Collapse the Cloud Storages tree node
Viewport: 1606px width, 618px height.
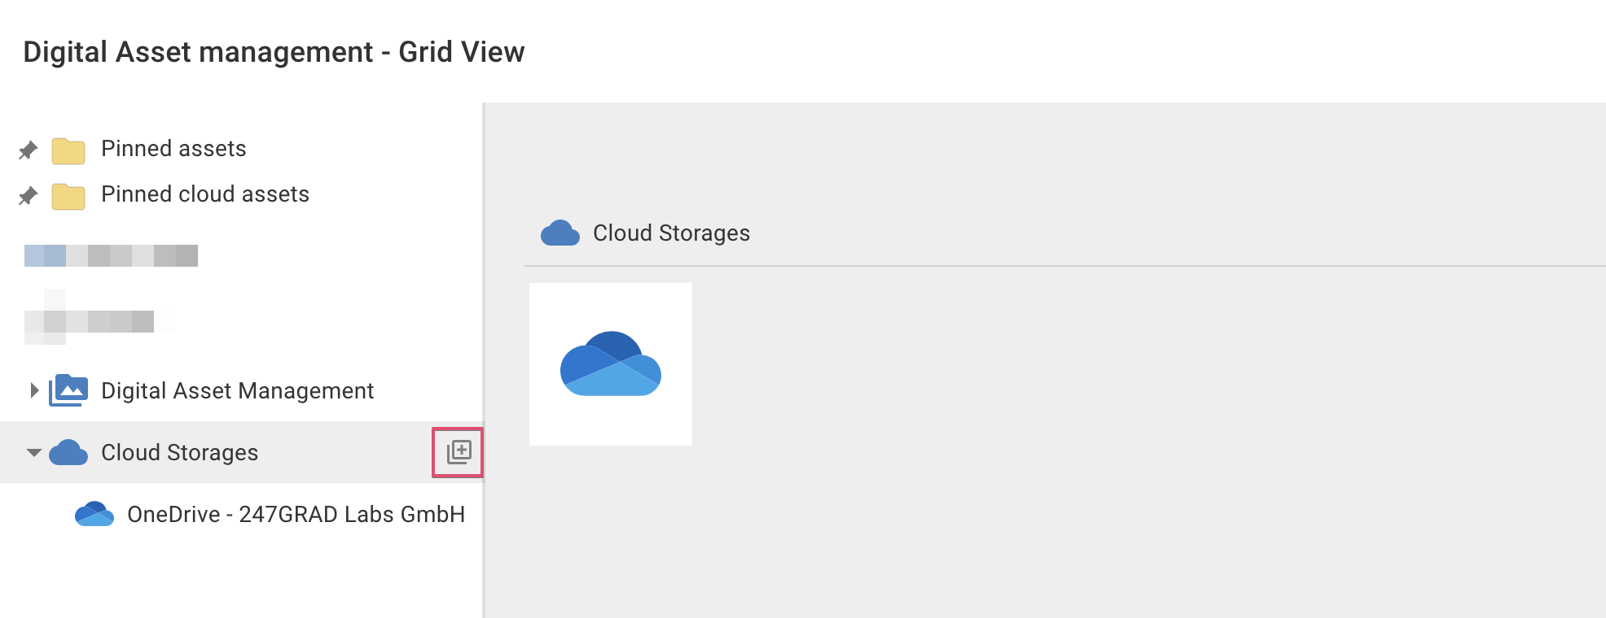coord(33,453)
